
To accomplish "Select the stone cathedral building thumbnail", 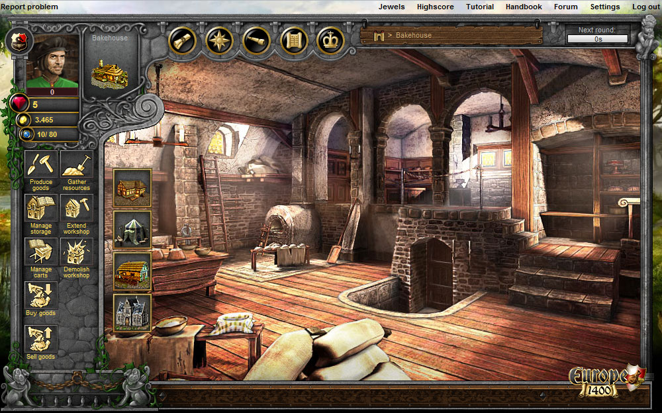I will (x=132, y=313).
